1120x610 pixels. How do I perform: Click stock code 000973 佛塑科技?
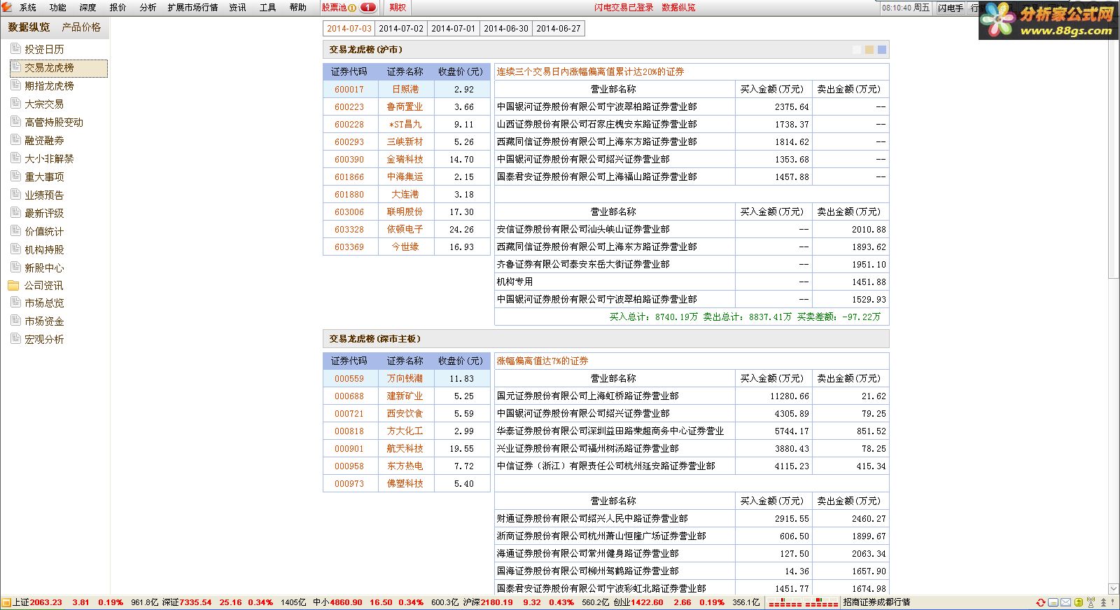pos(349,484)
